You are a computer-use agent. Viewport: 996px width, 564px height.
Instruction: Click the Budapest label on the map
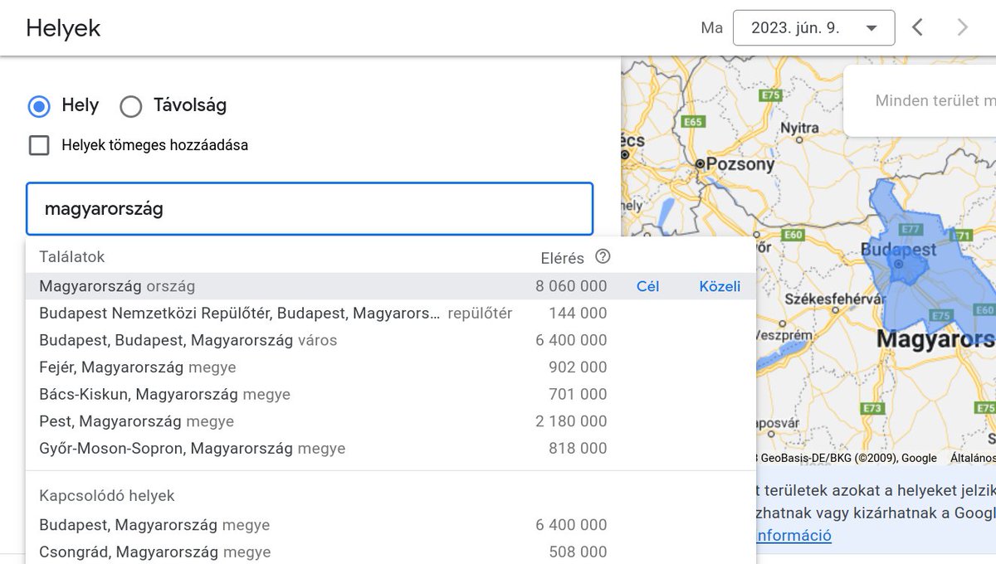tap(898, 250)
